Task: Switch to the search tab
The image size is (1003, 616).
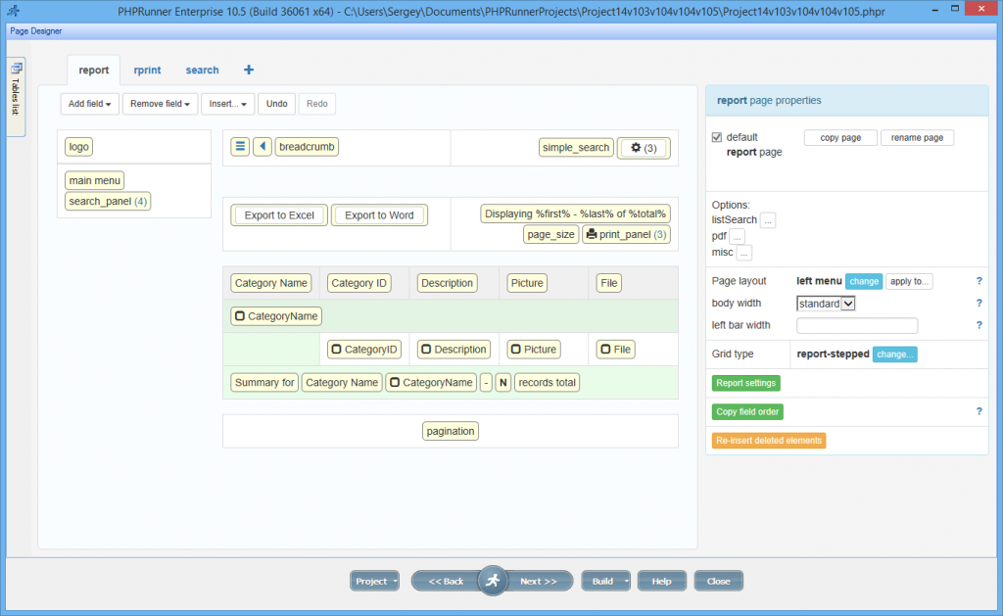Action: coord(202,70)
